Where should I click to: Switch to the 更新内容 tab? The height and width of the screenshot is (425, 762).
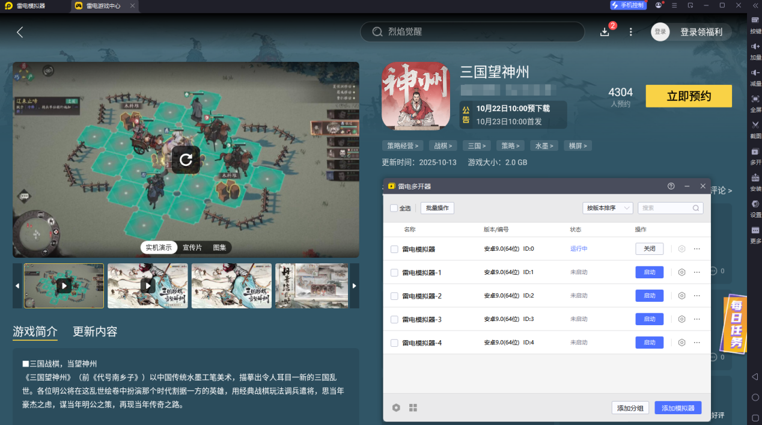click(x=95, y=332)
